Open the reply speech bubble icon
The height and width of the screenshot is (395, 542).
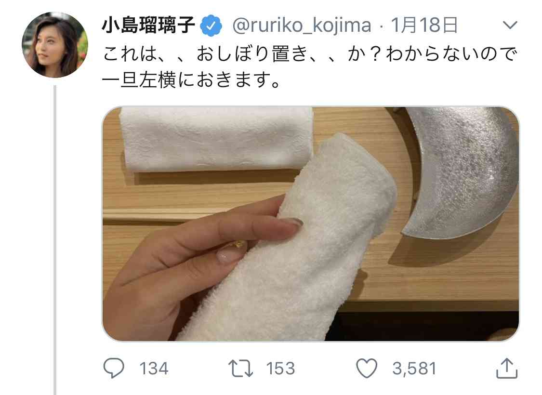tap(114, 368)
